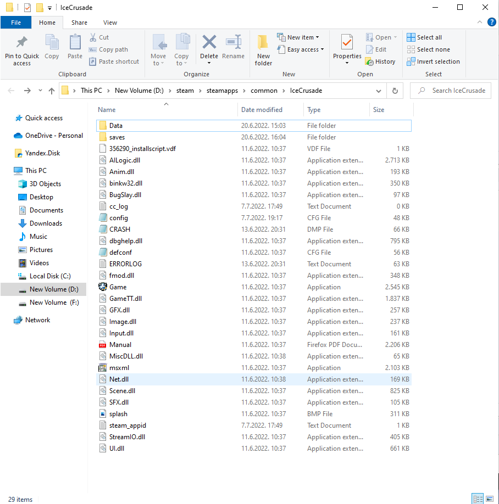This screenshot has height=504, width=499.
Task: Click the Paste ribbon button
Action: [75, 47]
